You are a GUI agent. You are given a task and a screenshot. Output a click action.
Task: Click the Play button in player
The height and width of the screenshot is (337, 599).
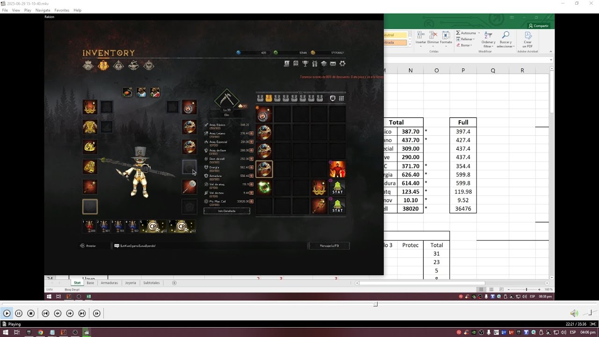tap(7, 313)
